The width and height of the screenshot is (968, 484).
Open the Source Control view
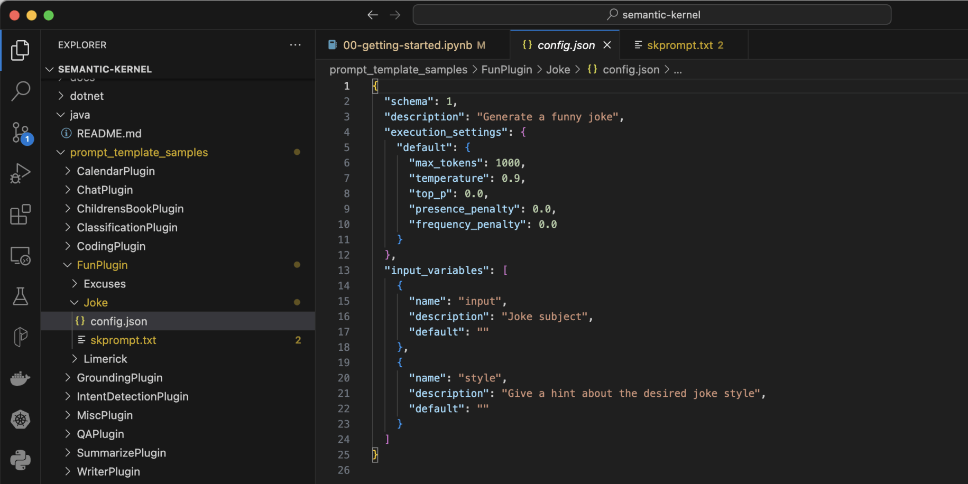click(20, 132)
